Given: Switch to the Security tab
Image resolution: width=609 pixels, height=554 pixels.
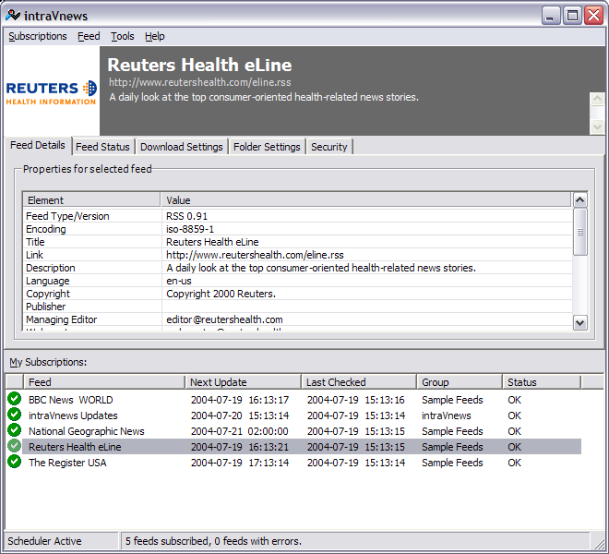Looking at the screenshot, I should pyautogui.click(x=329, y=147).
